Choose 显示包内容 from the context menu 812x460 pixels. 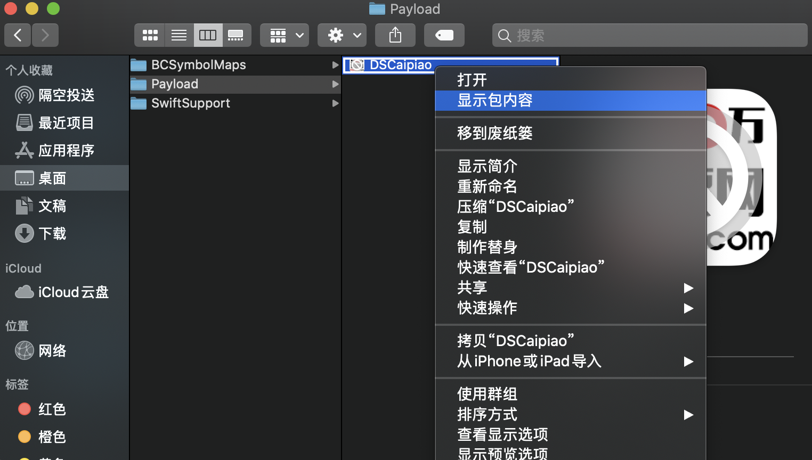pos(494,100)
